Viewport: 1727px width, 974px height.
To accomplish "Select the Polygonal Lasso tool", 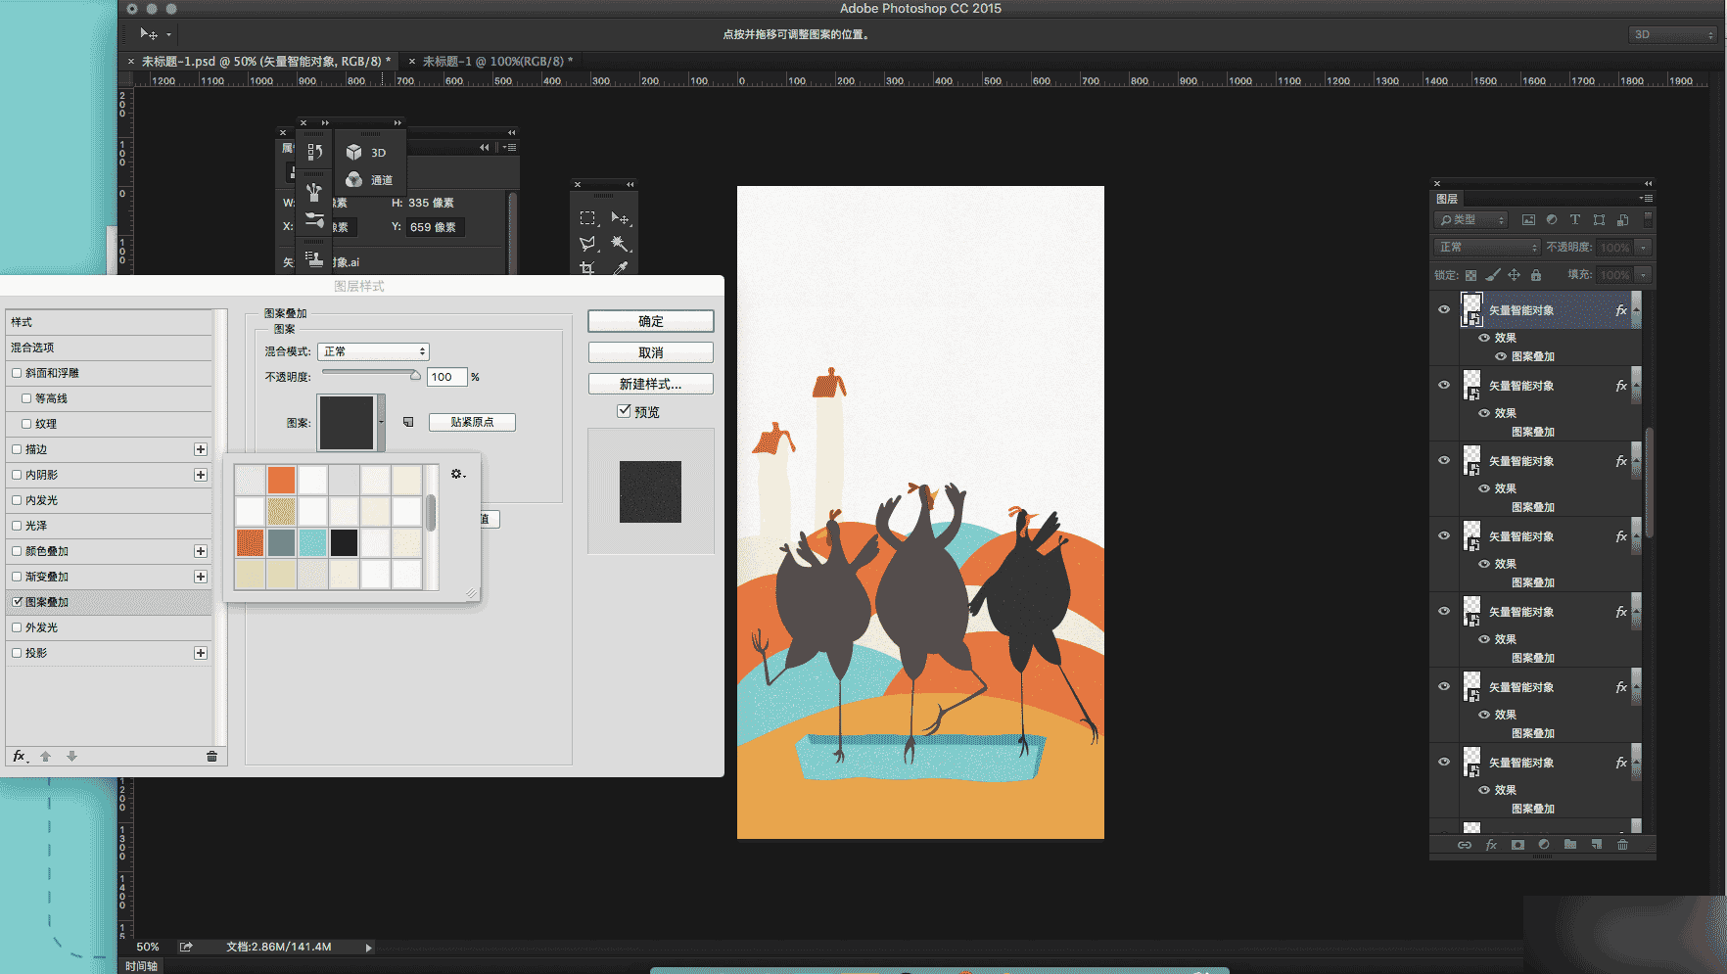I will (x=587, y=243).
